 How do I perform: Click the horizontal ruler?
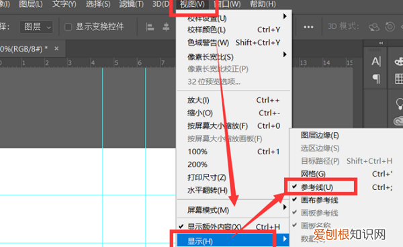tap(87, 62)
